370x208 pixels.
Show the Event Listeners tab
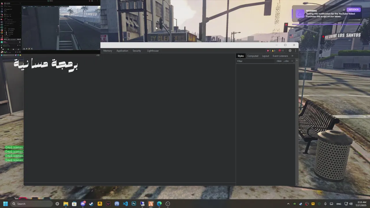point(280,56)
